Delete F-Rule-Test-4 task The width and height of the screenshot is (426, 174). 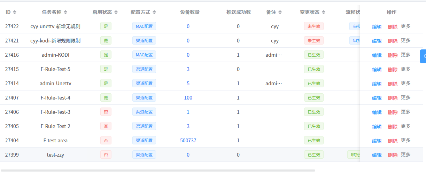click(x=393, y=98)
